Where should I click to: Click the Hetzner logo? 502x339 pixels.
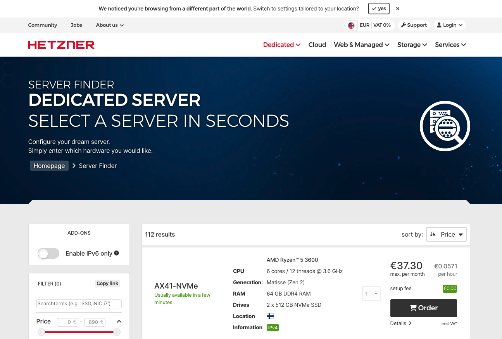pyautogui.click(x=61, y=45)
